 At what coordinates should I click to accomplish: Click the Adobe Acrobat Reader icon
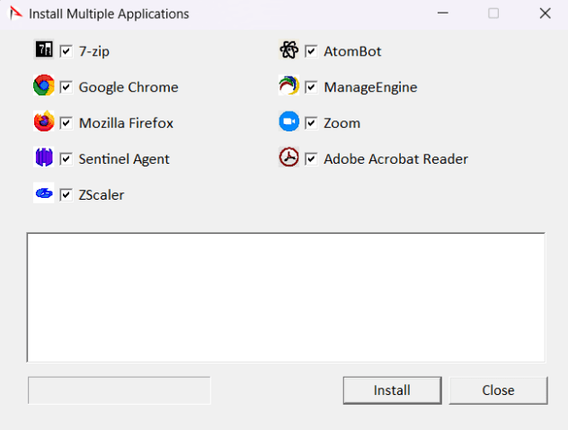pyautogui.click(x=288, y=158)
